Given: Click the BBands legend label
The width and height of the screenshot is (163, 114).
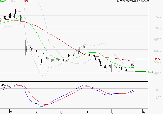Looking at the screenshot, I should point(15,1).
